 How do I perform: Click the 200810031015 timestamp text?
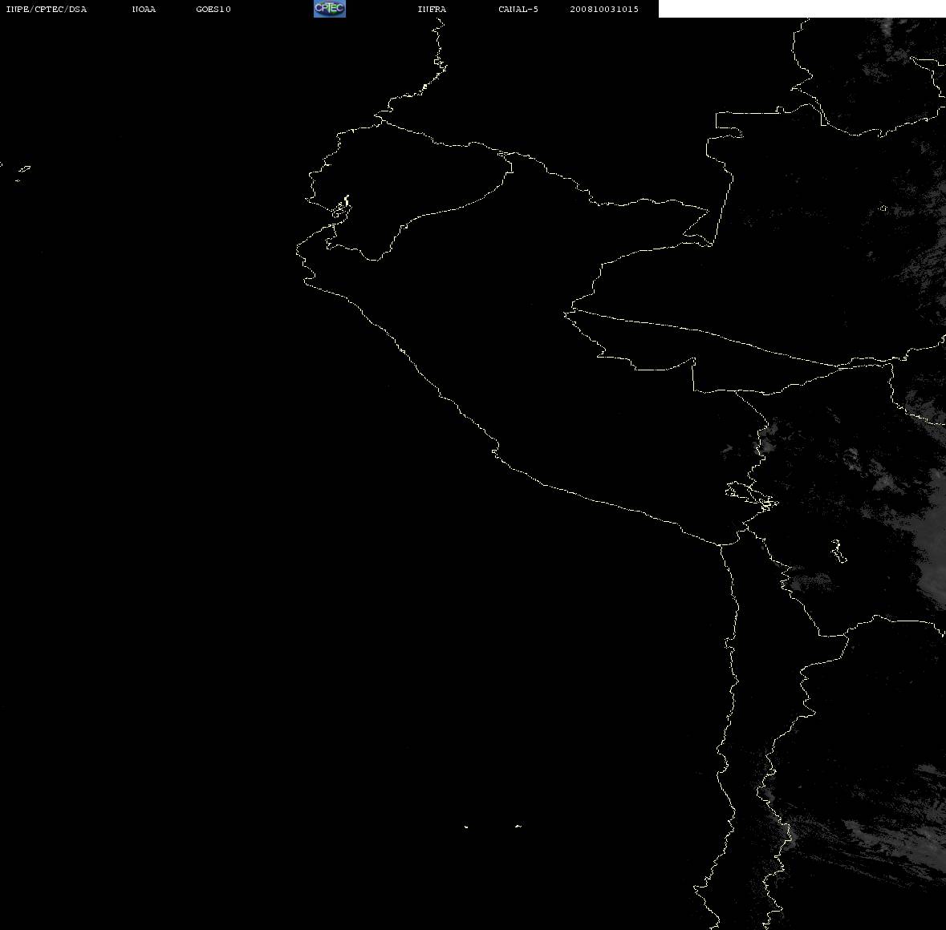pyautogui.click(x=604, y=9)
